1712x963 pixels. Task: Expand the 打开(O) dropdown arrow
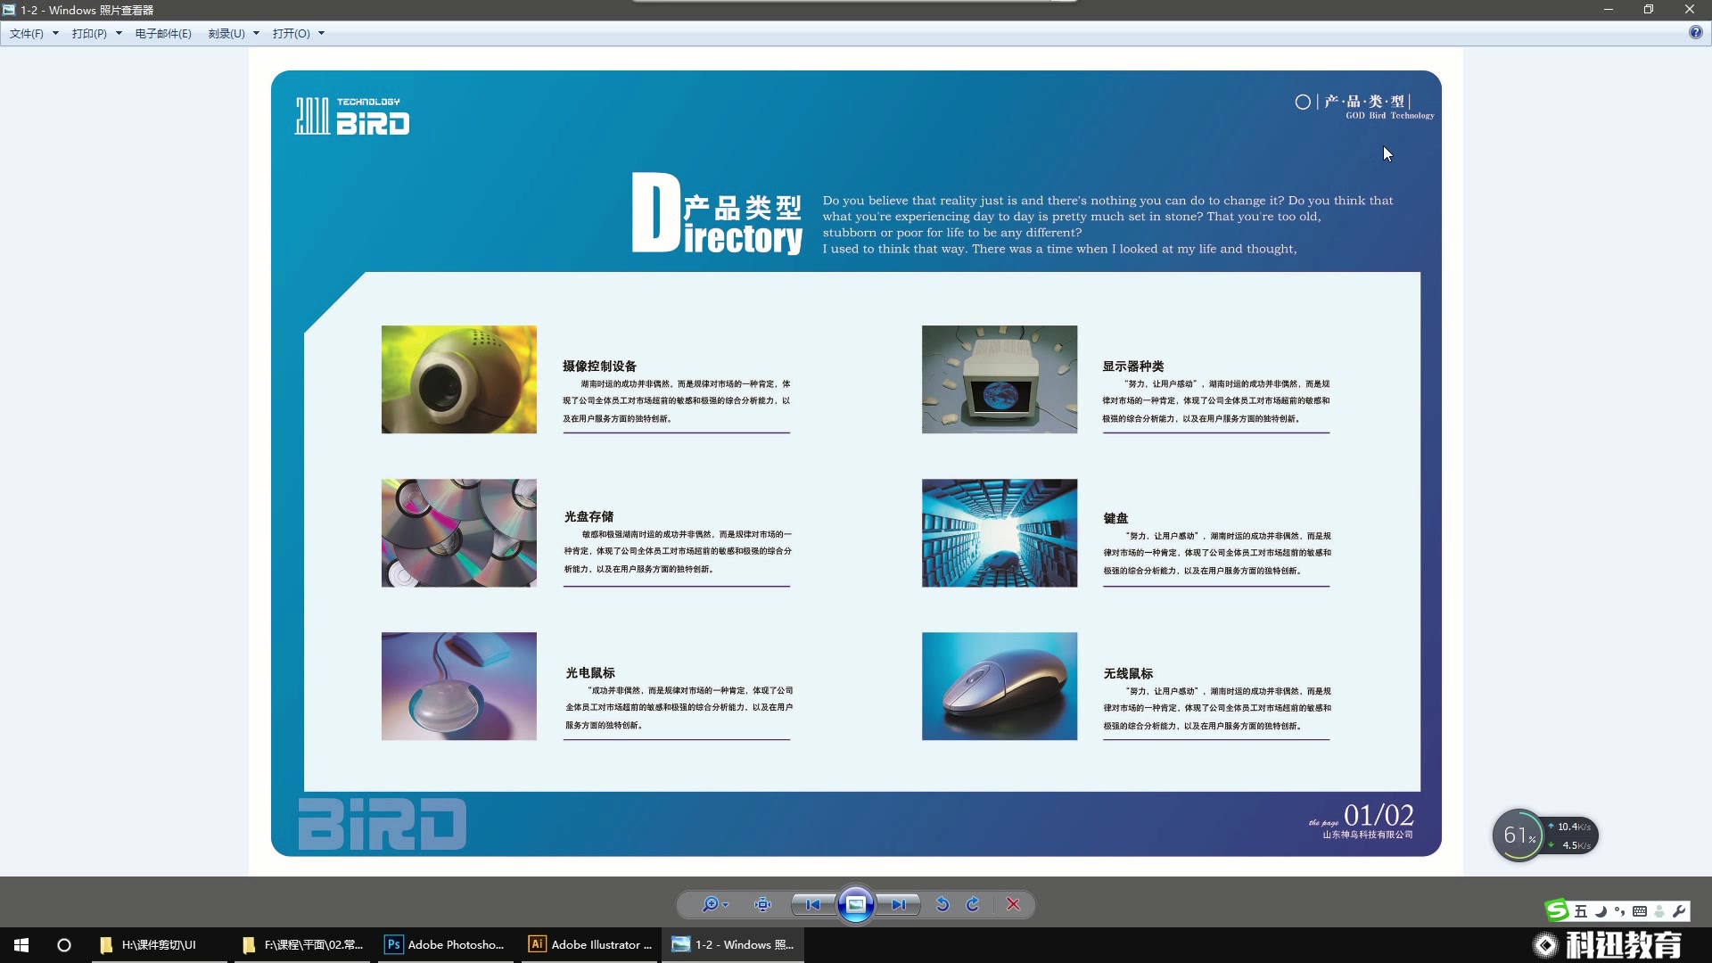[x=321, y=33]
